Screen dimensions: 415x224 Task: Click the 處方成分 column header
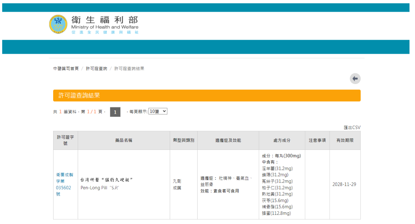point(282,140)
